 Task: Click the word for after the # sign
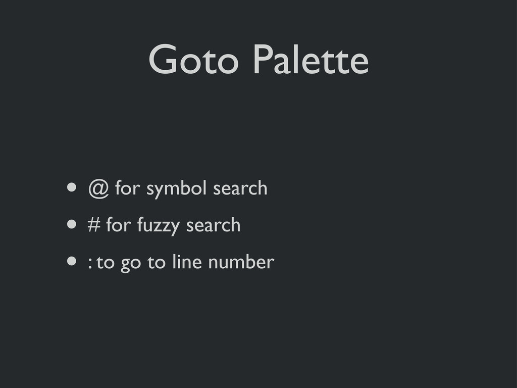coord(119,225)
